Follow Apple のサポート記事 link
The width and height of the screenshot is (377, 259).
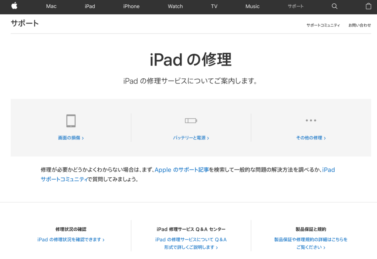click(182, 170)
